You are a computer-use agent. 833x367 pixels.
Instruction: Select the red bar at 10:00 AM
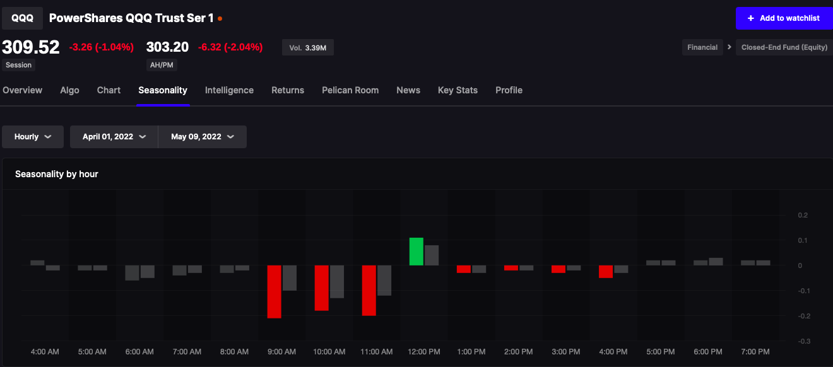322,288
